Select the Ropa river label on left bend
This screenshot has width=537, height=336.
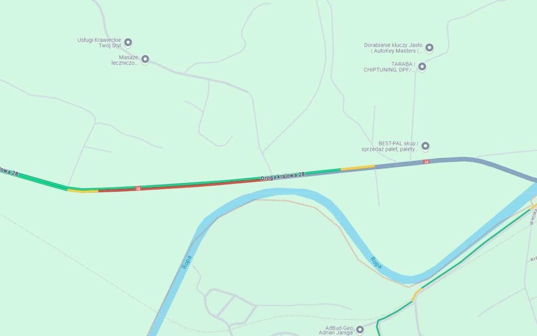[187, 262]
